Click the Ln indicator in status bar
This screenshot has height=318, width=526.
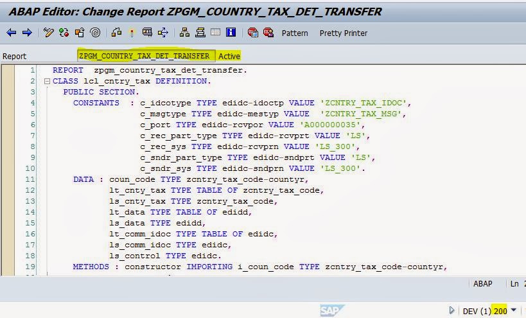click(x=514, y=284)
